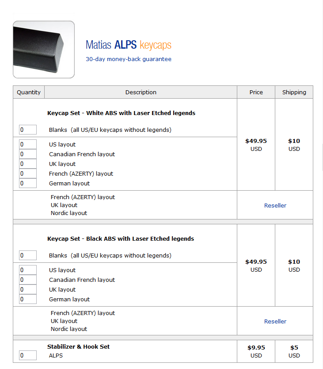The width and height of the screenshot is (323, 369).
Task: Click Black ABS UK layout quantity field
Action: pos(28,289)
